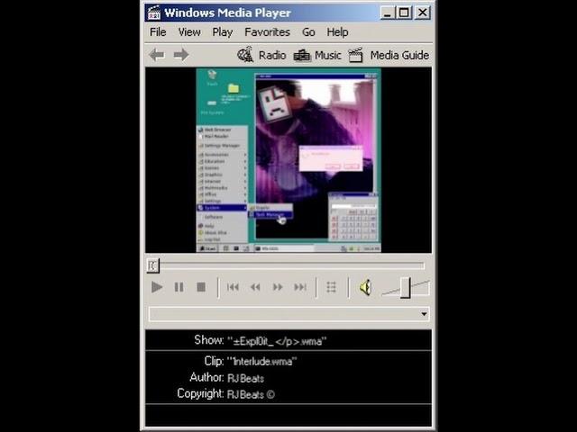The width and height of the screenshot is (577, 432).
Task: Open the View menu
Action: click(x=189, y=32)
